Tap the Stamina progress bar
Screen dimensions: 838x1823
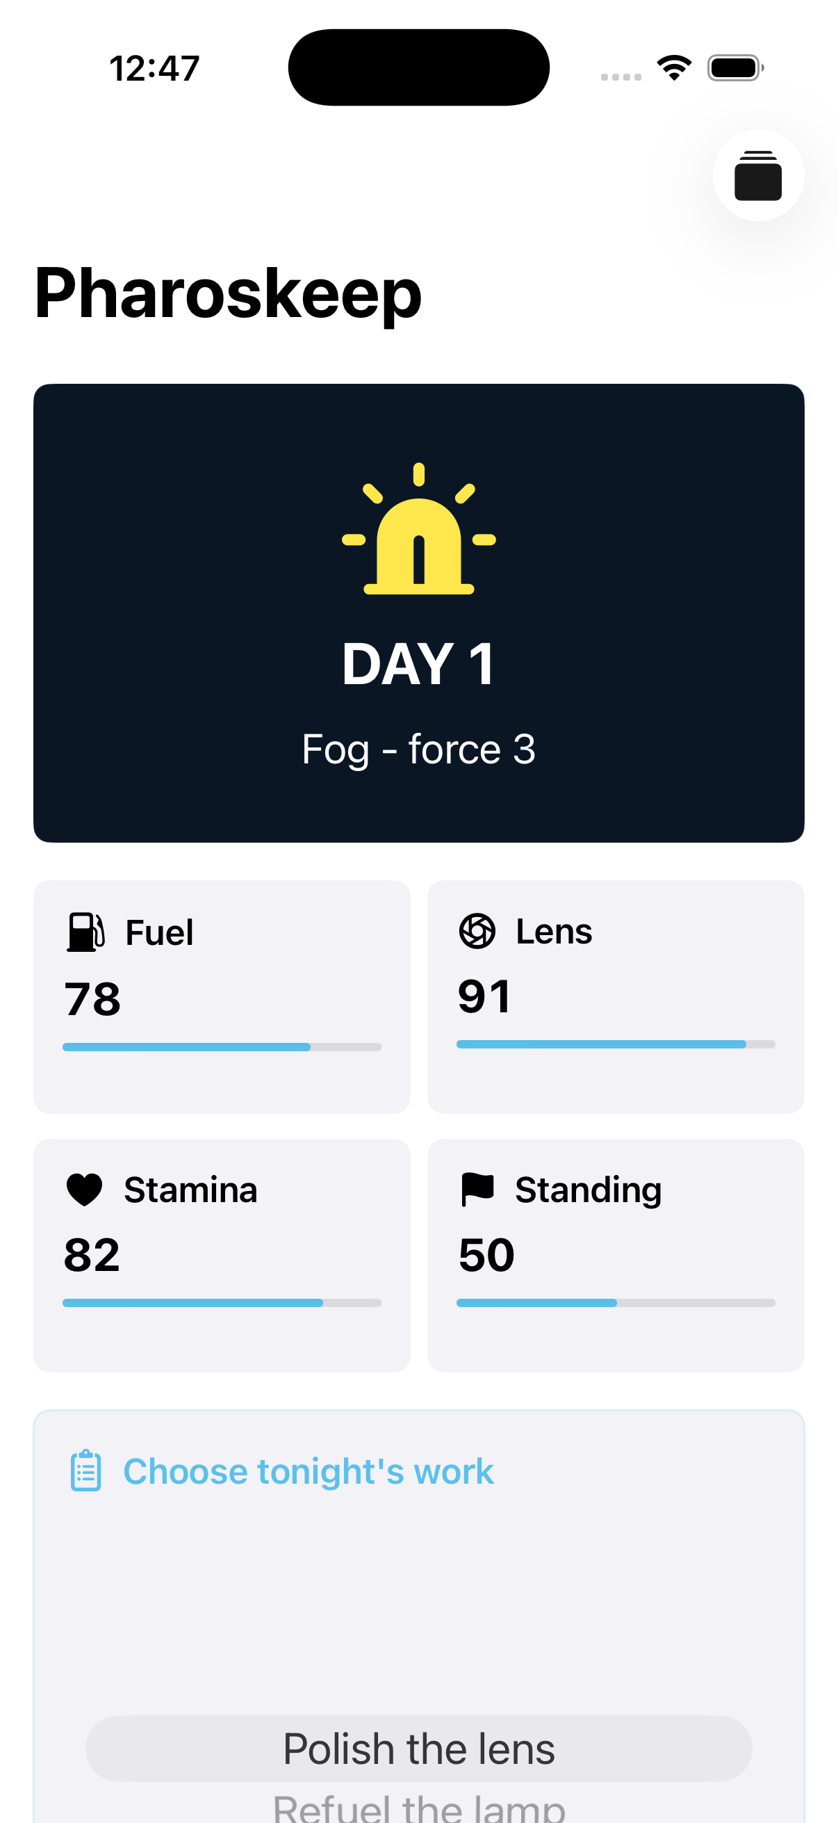pyautogui.click(x=222, y=1303)
